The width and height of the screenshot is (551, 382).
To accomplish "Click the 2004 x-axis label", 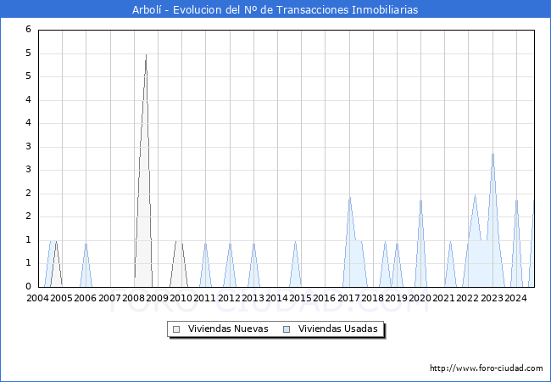I will point(37,298).
